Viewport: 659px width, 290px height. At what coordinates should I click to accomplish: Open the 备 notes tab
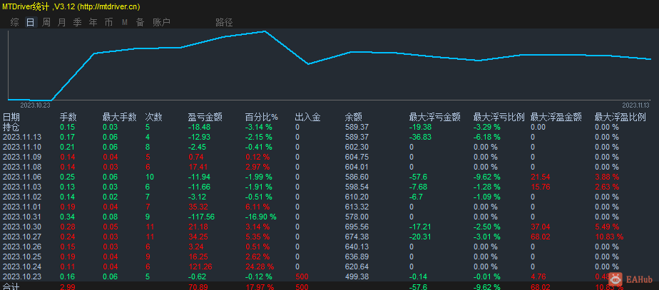[x=140, y=22]
